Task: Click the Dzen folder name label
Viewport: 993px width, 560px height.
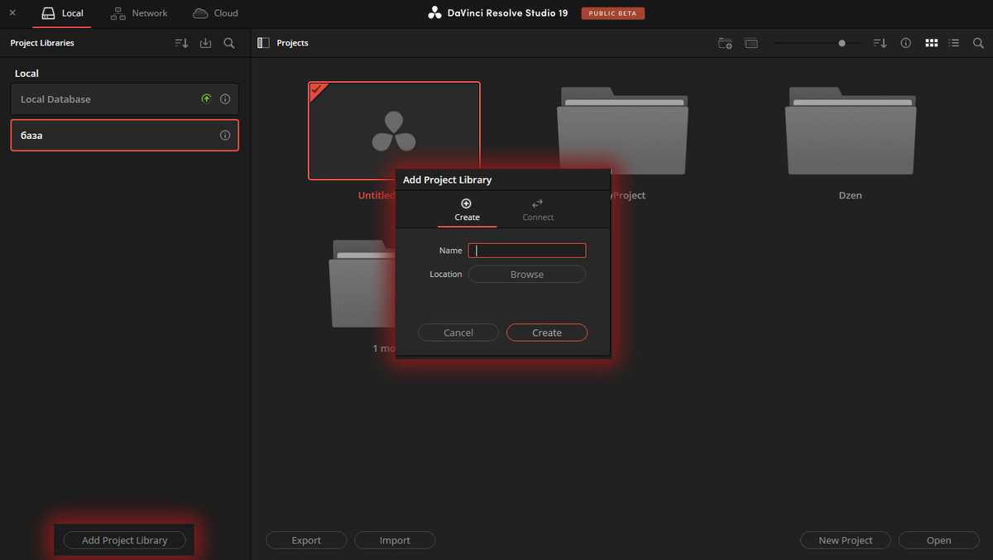Action: point(851,196)
